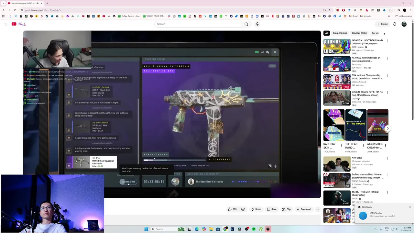
Task: Dislike the video with thumbs-down
Action: [x=243, y=209]
